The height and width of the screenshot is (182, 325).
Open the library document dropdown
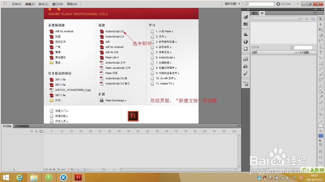pyautogui.click(x=277, y=18)
